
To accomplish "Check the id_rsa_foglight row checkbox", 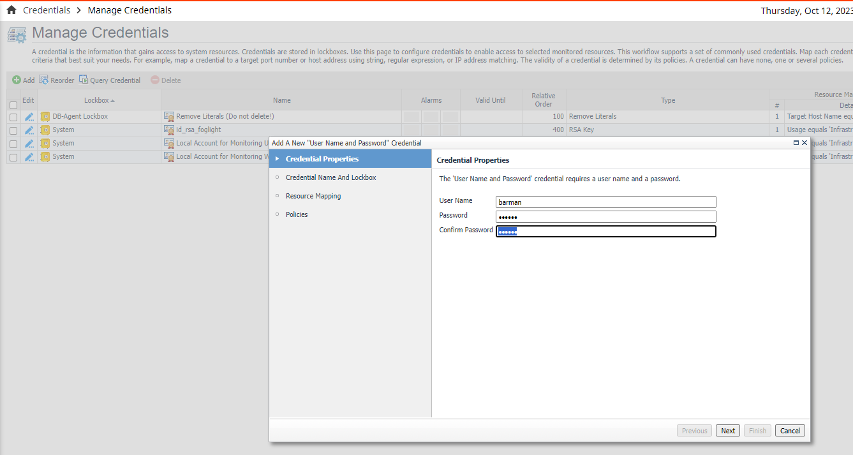I will pos(13,131).
